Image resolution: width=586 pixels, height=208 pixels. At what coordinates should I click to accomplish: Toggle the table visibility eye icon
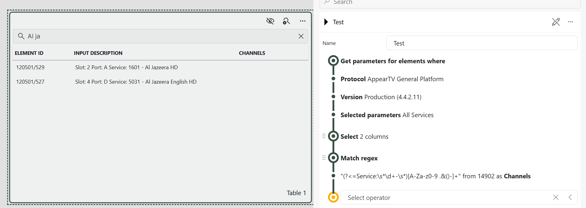[x=270, y=21]
